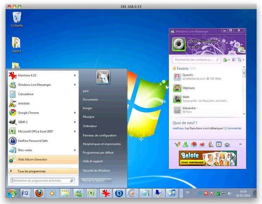Expand GIMP 2 jump list arrow

(75, 122)
